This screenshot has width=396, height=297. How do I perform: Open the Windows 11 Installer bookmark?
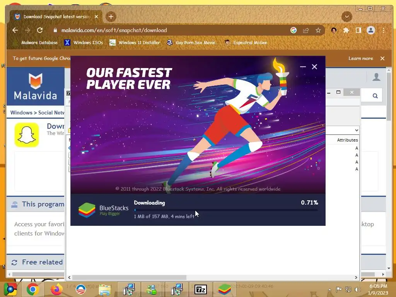click(135, 43)
